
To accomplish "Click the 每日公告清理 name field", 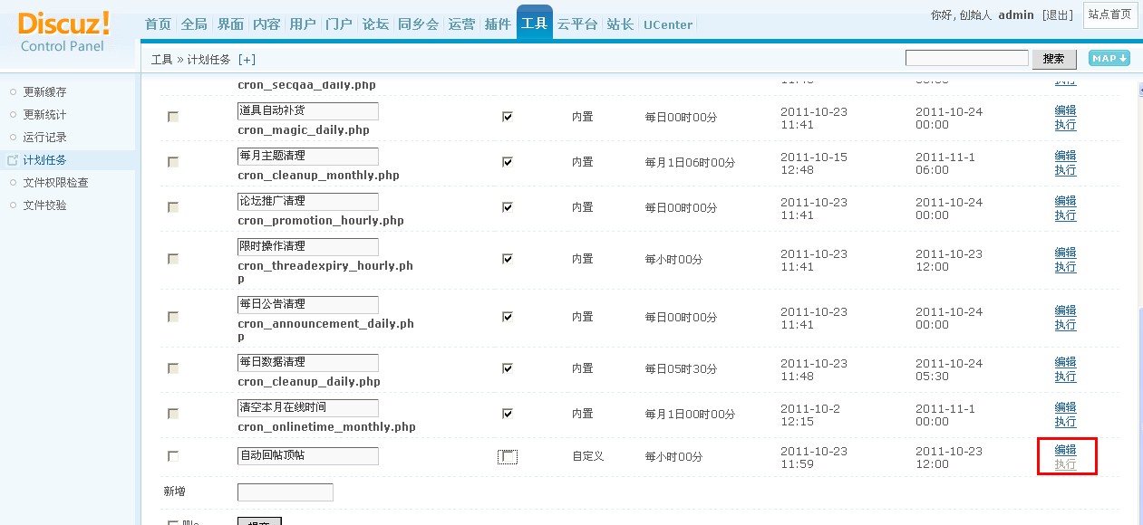I will tap(308, 305).
